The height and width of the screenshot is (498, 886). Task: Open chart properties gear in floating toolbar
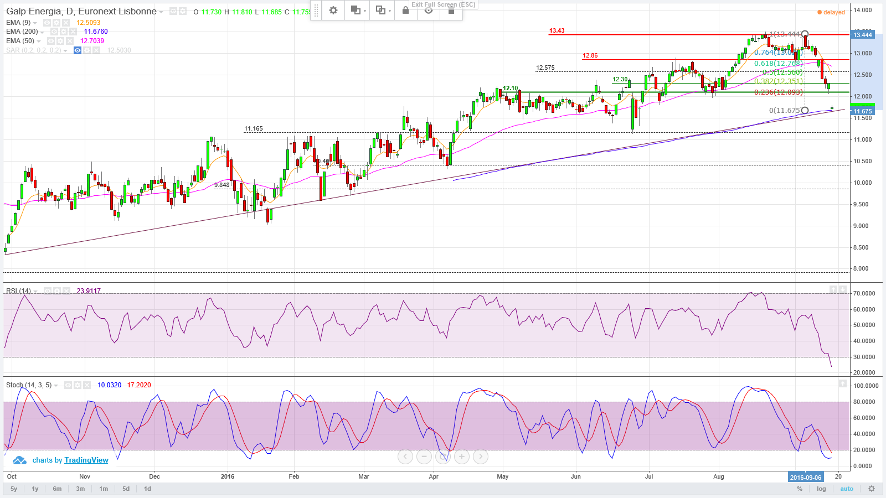coord(333,11)
